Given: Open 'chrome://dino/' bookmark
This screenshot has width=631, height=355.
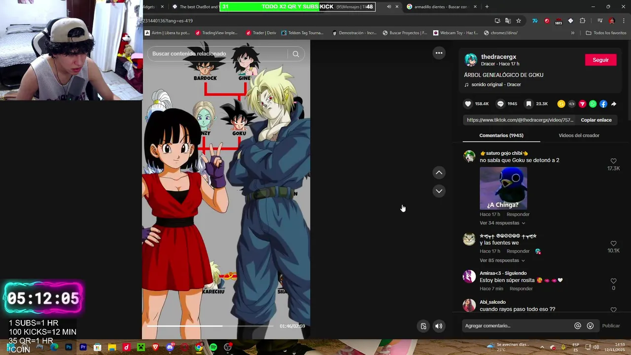Looking at the screenshot, I should pos(501,33).
